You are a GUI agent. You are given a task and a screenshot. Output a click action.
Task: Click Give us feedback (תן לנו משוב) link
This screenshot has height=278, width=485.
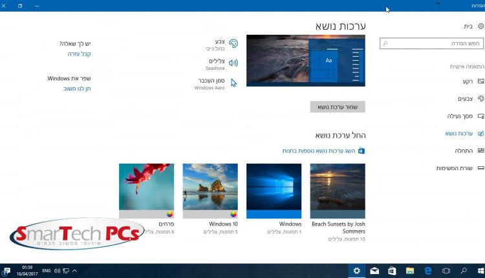[x=77, y=89]
